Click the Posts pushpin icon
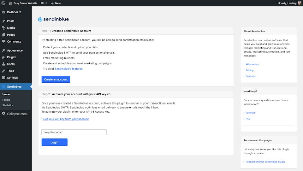303x171 pixels. 3,21
